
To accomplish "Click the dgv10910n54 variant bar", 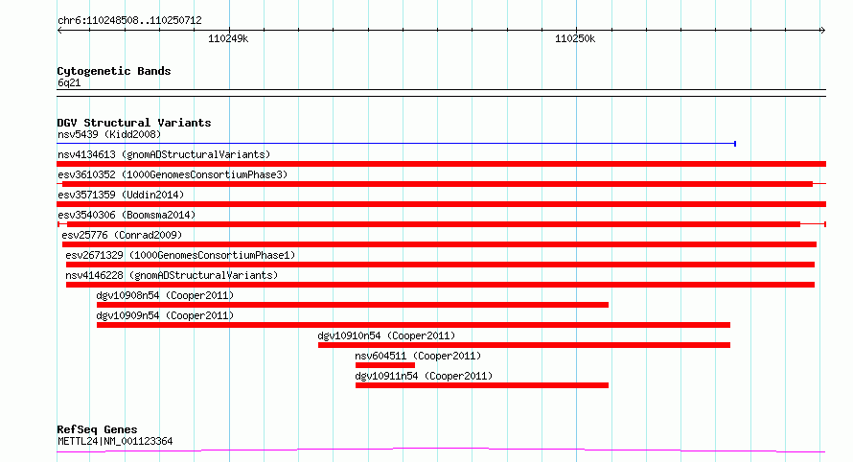I will 524,345.
